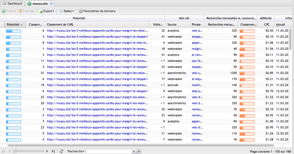Select the muscu.biz tab
Viewport: 294px width, 154px height.
click(40, 4)
